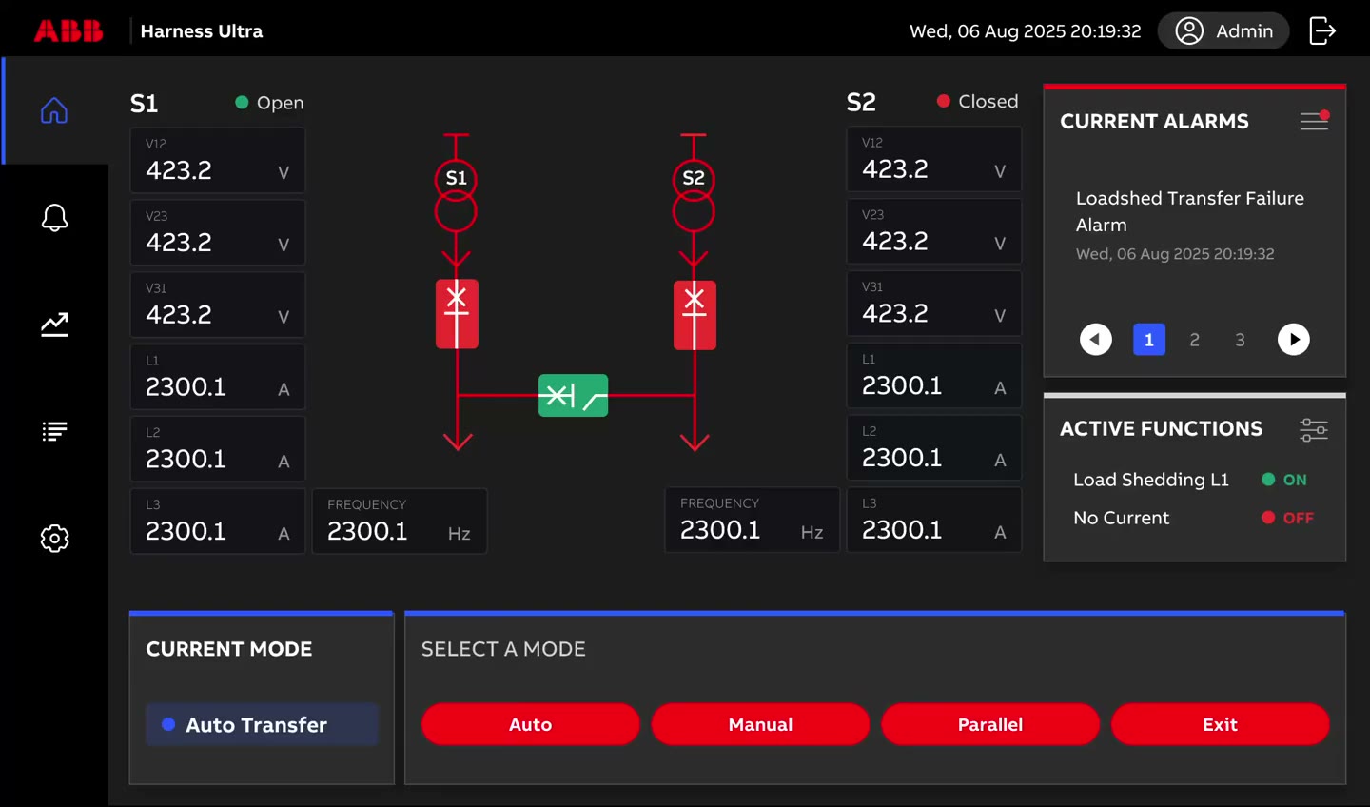Select alarm page 3
Image resolution: width=1370 pixels, height=807 pixels.
coord(1241,340)
